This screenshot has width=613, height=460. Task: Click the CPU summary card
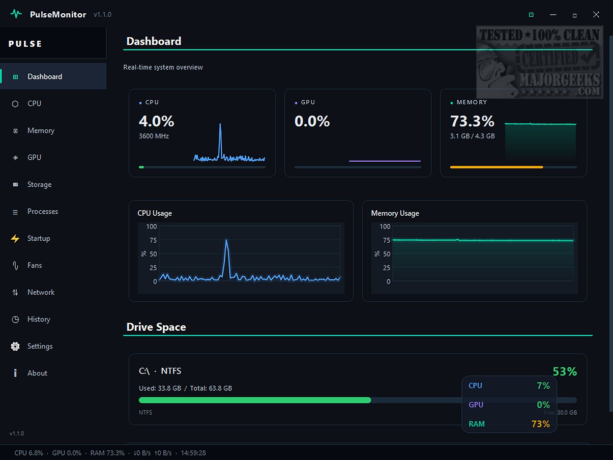202,133
